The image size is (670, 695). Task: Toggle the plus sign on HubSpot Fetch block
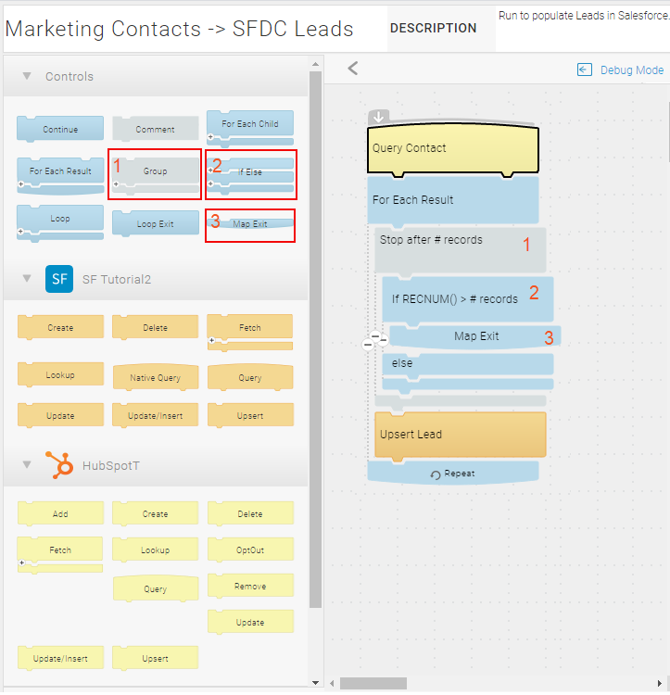pyautogui.click(x=21, y=564)
